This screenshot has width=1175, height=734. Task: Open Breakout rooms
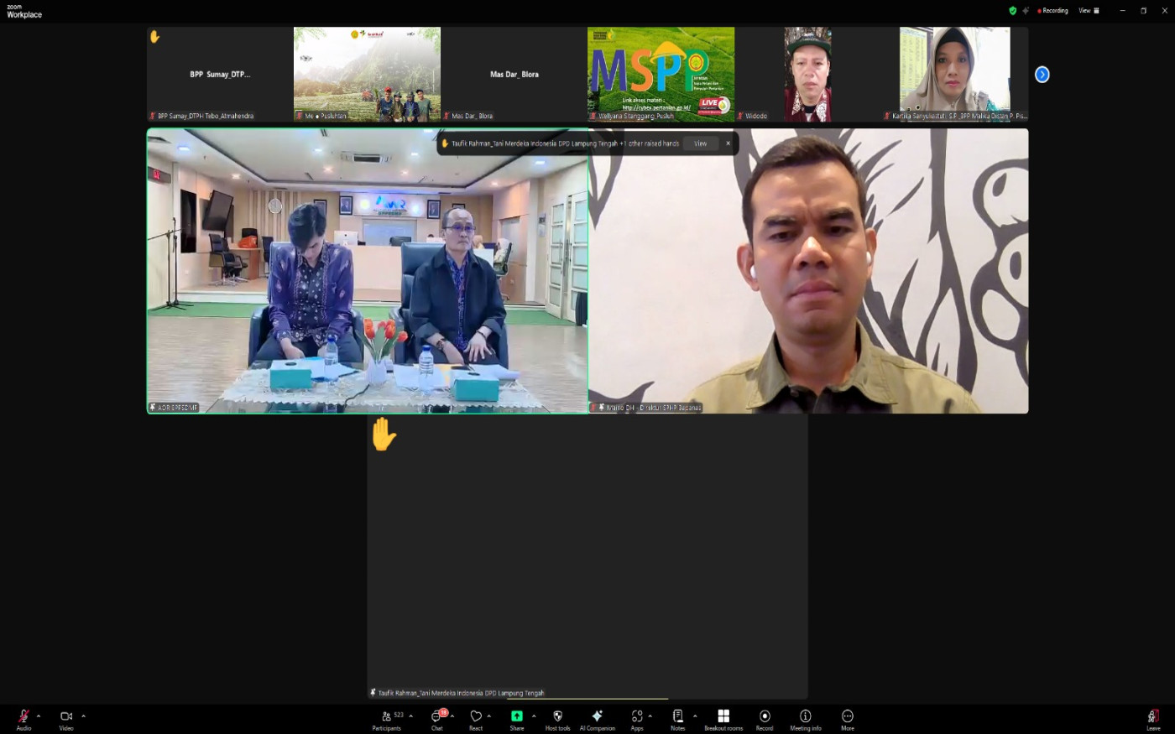click(723, 717)
